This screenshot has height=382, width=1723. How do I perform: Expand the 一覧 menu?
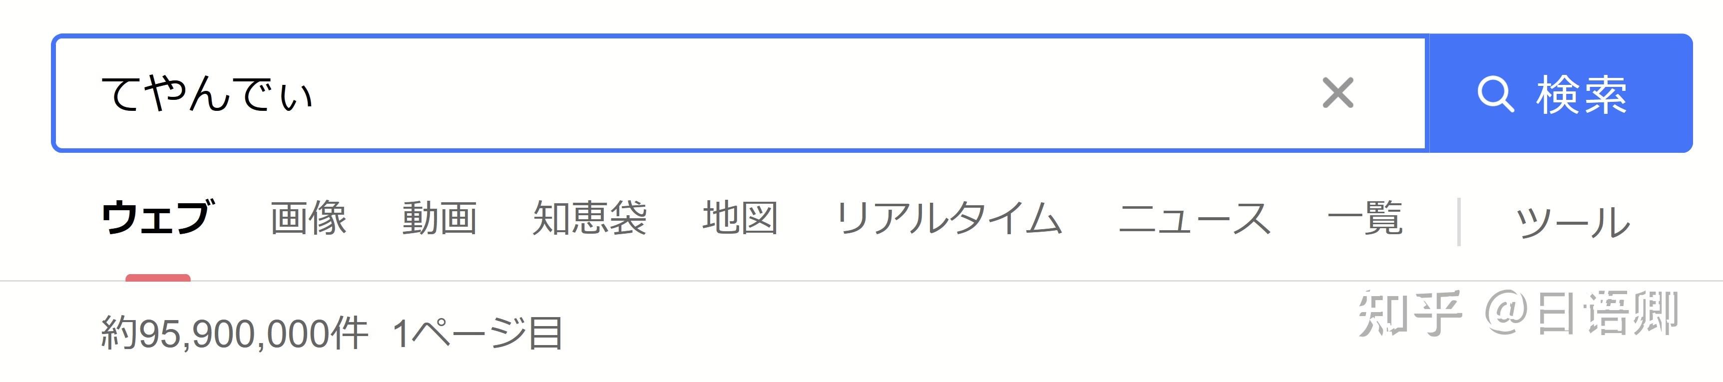1365,218
